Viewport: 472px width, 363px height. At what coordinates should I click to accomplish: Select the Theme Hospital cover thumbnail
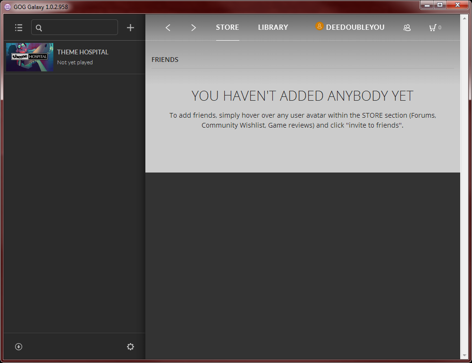(x=30, y=57)
